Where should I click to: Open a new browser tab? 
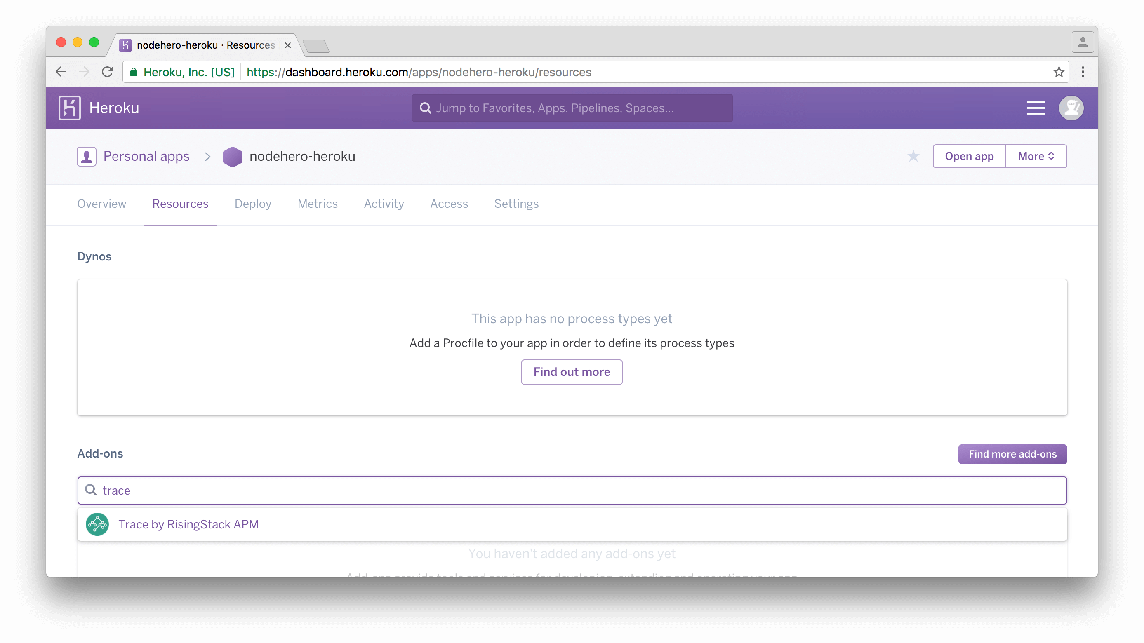pos(316,46)
